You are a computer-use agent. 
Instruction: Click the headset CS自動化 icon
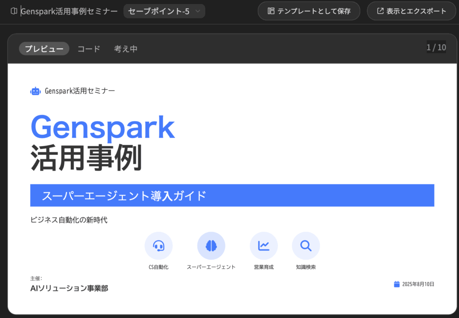159,246
